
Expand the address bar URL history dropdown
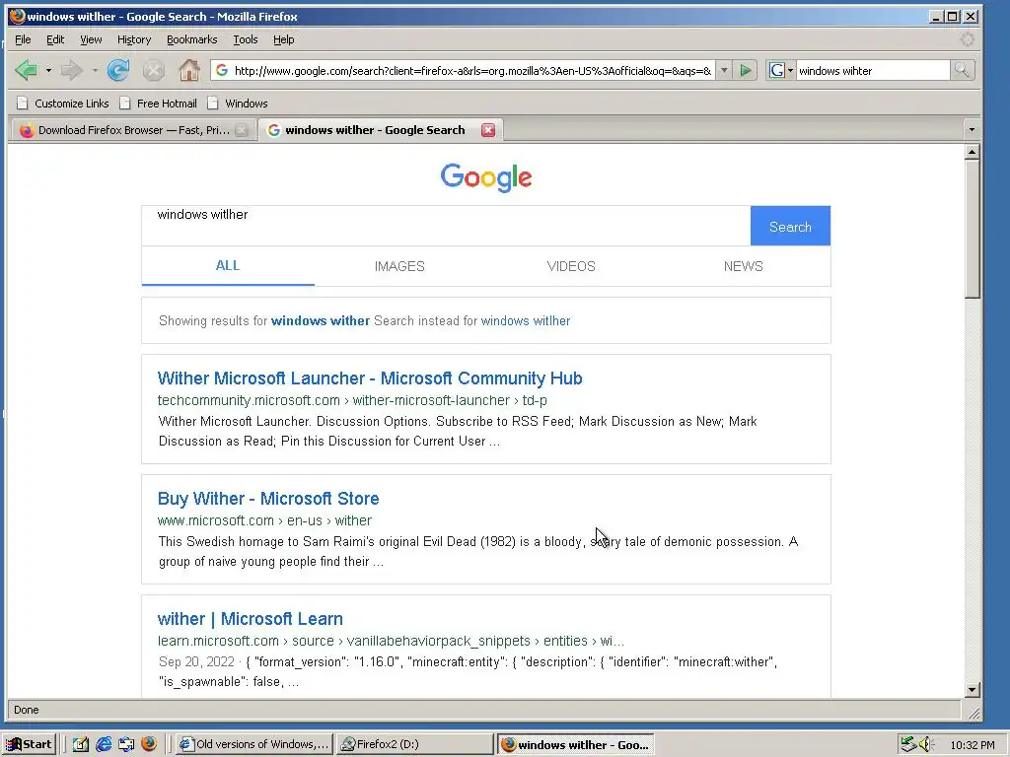pos(724,70)
